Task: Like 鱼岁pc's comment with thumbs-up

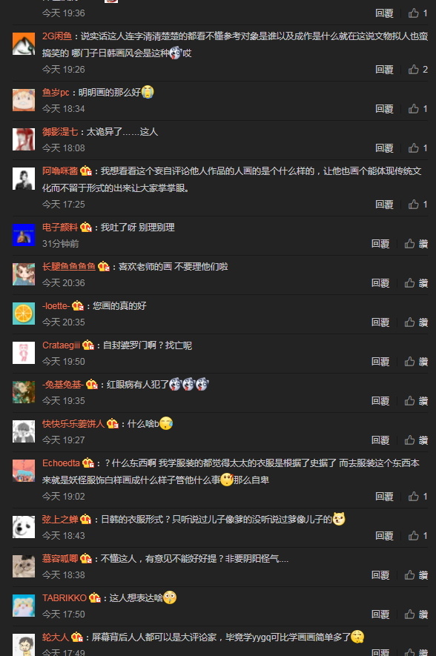Action: point(418,109)
